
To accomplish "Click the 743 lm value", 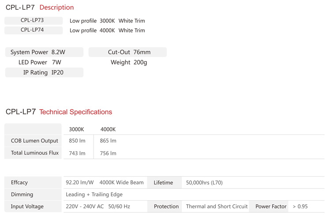I will [77, 153].
